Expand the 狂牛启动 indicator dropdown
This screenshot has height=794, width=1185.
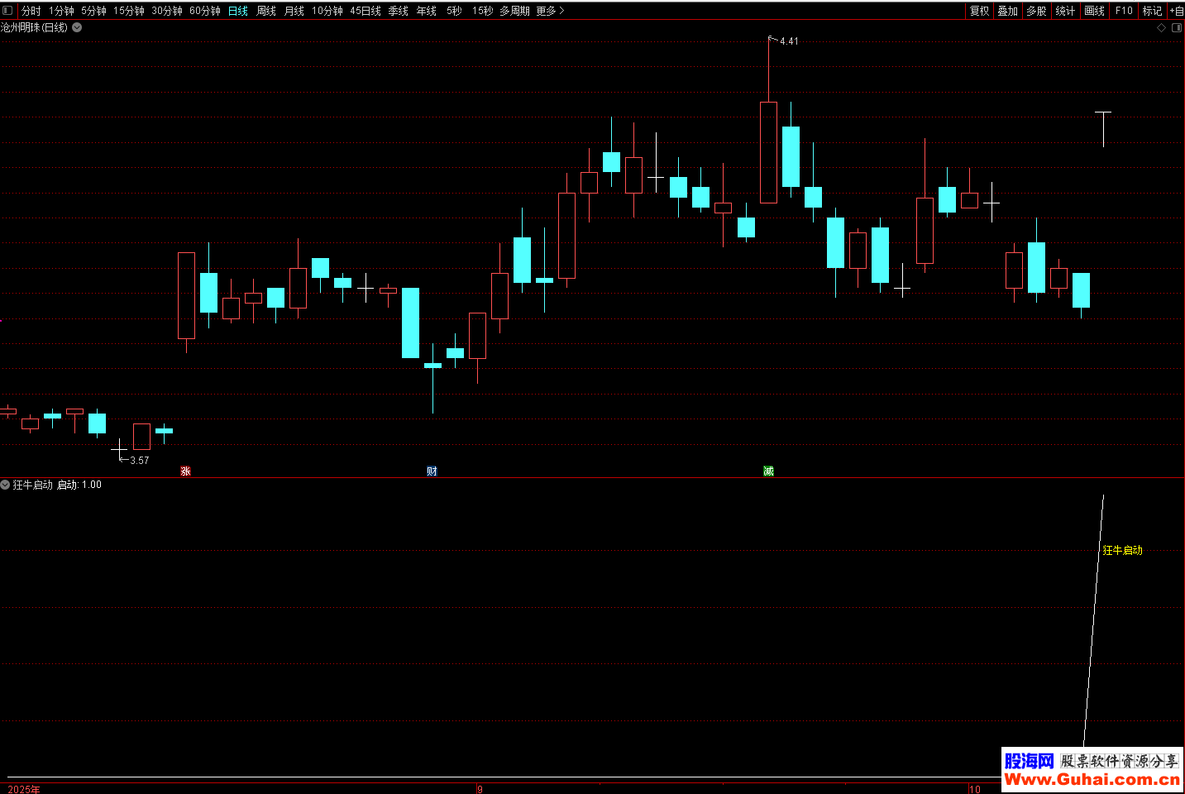pyautogui.click(x=6, y=485)
